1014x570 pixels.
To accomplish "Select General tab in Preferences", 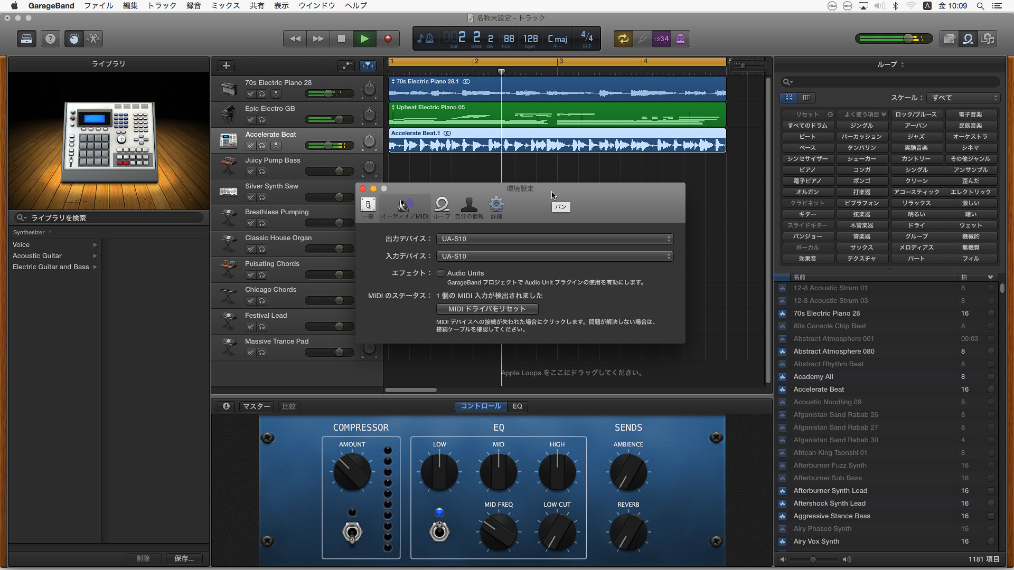I will click(x=368, y=207).
